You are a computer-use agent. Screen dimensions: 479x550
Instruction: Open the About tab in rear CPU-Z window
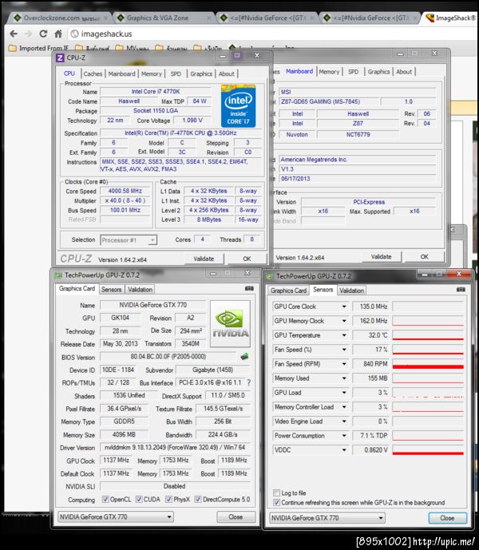click(x=404, y=72)
